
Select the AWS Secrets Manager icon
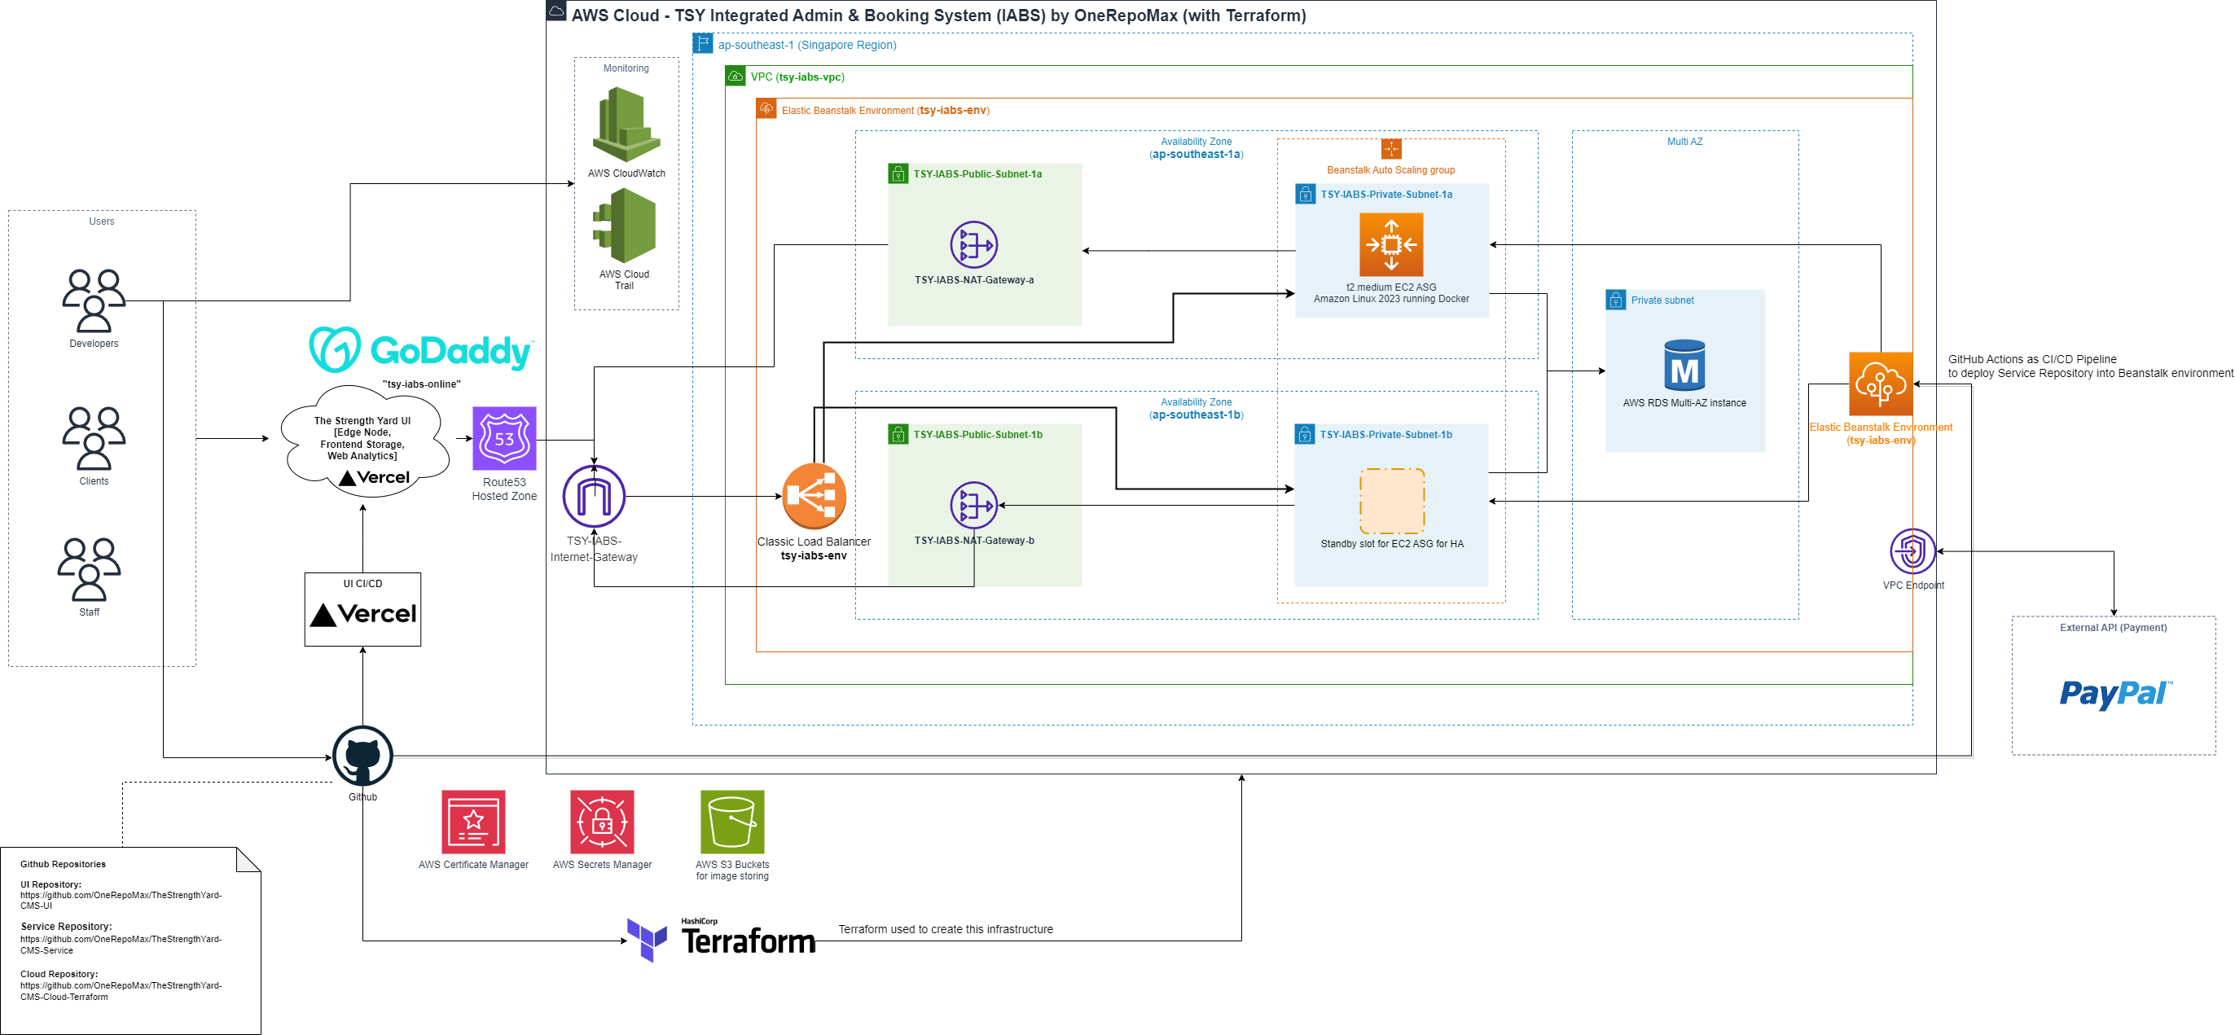pos(602,822)
